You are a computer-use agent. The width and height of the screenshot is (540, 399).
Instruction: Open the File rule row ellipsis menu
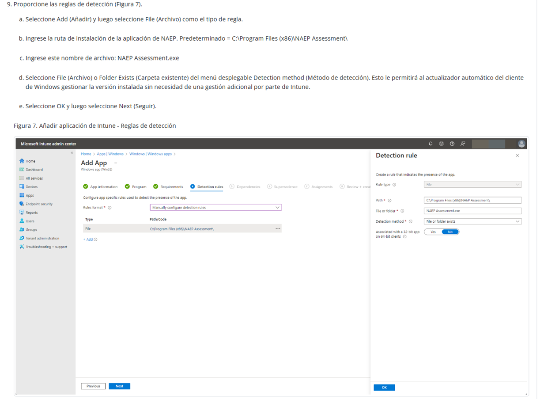point(278,229)
